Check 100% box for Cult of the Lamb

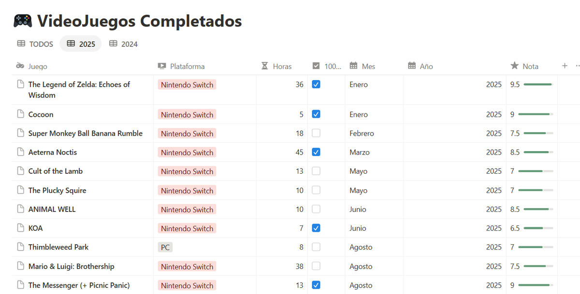[x=316, y=171]
